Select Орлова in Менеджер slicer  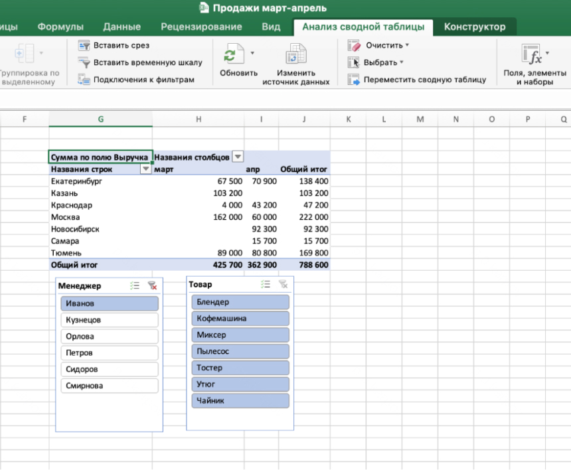110,337
